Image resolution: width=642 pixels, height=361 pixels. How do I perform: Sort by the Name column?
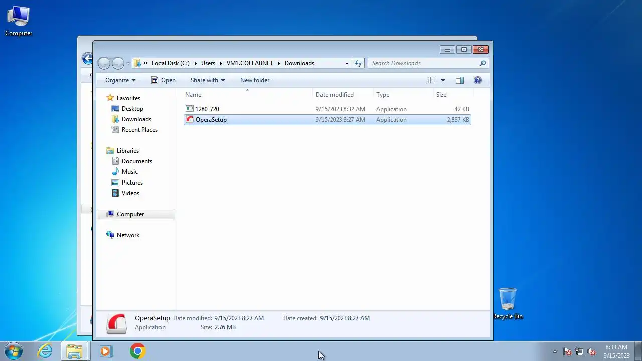click(x=193, y=95)
